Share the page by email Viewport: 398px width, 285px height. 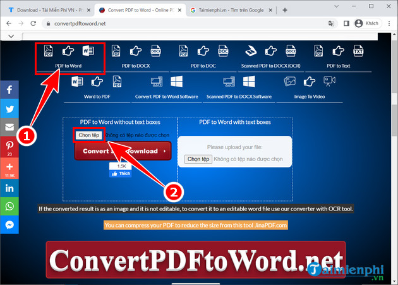(x=9, y=127)
